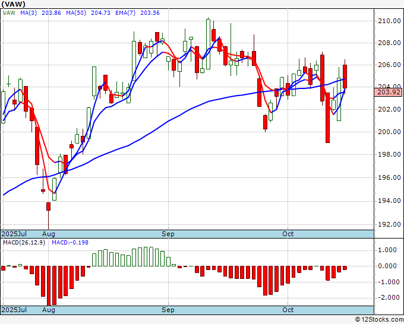Click the 1.000 MACD axis label
The image size is (404, 324).
point(389,250)
